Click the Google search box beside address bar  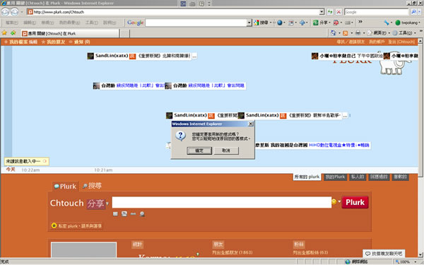[x=377, y=12]
